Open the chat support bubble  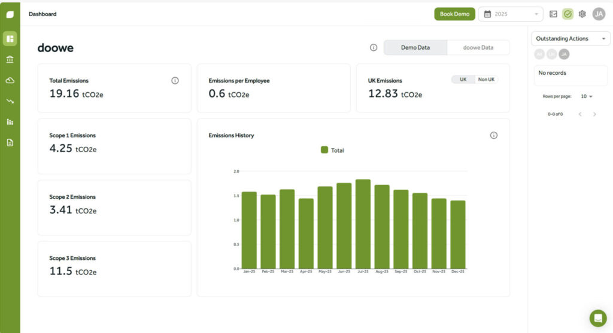597,317
